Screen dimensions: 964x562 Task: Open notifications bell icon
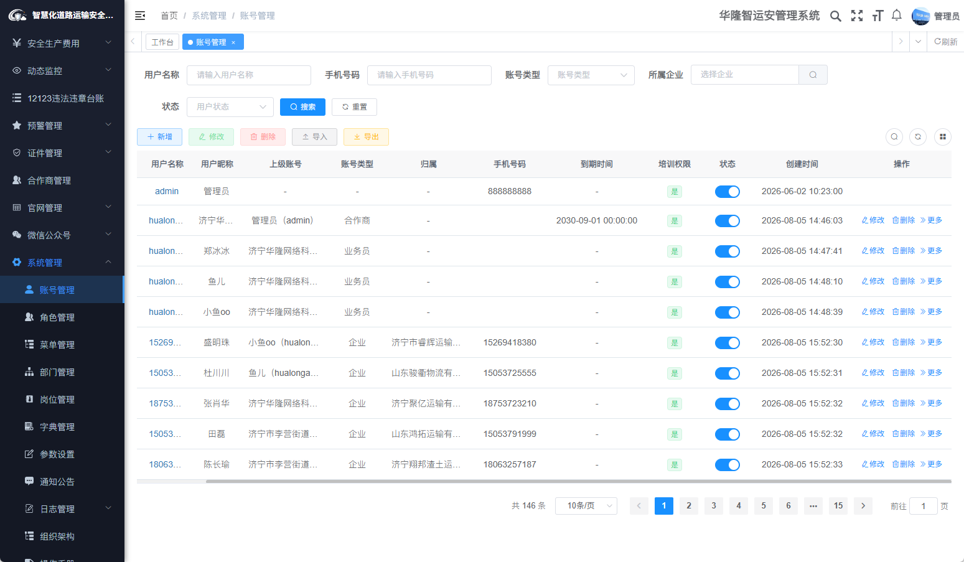pos(897,16)
